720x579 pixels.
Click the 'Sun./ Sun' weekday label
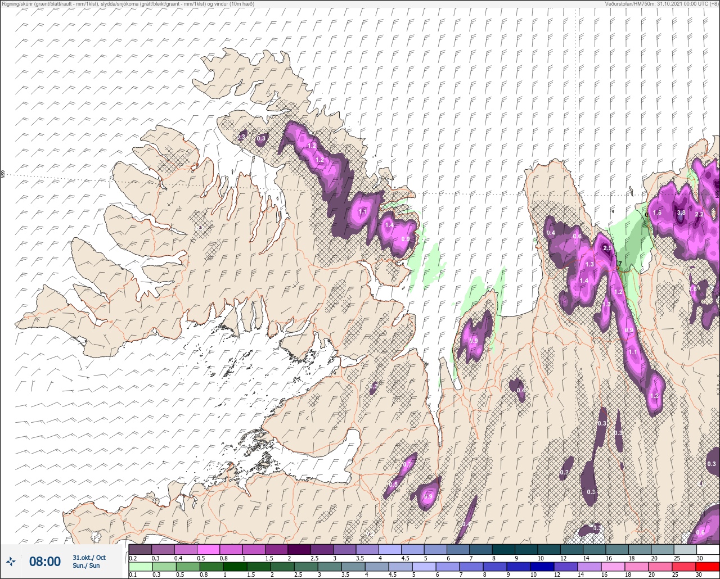pyautogui.click(x=86, y=566)
